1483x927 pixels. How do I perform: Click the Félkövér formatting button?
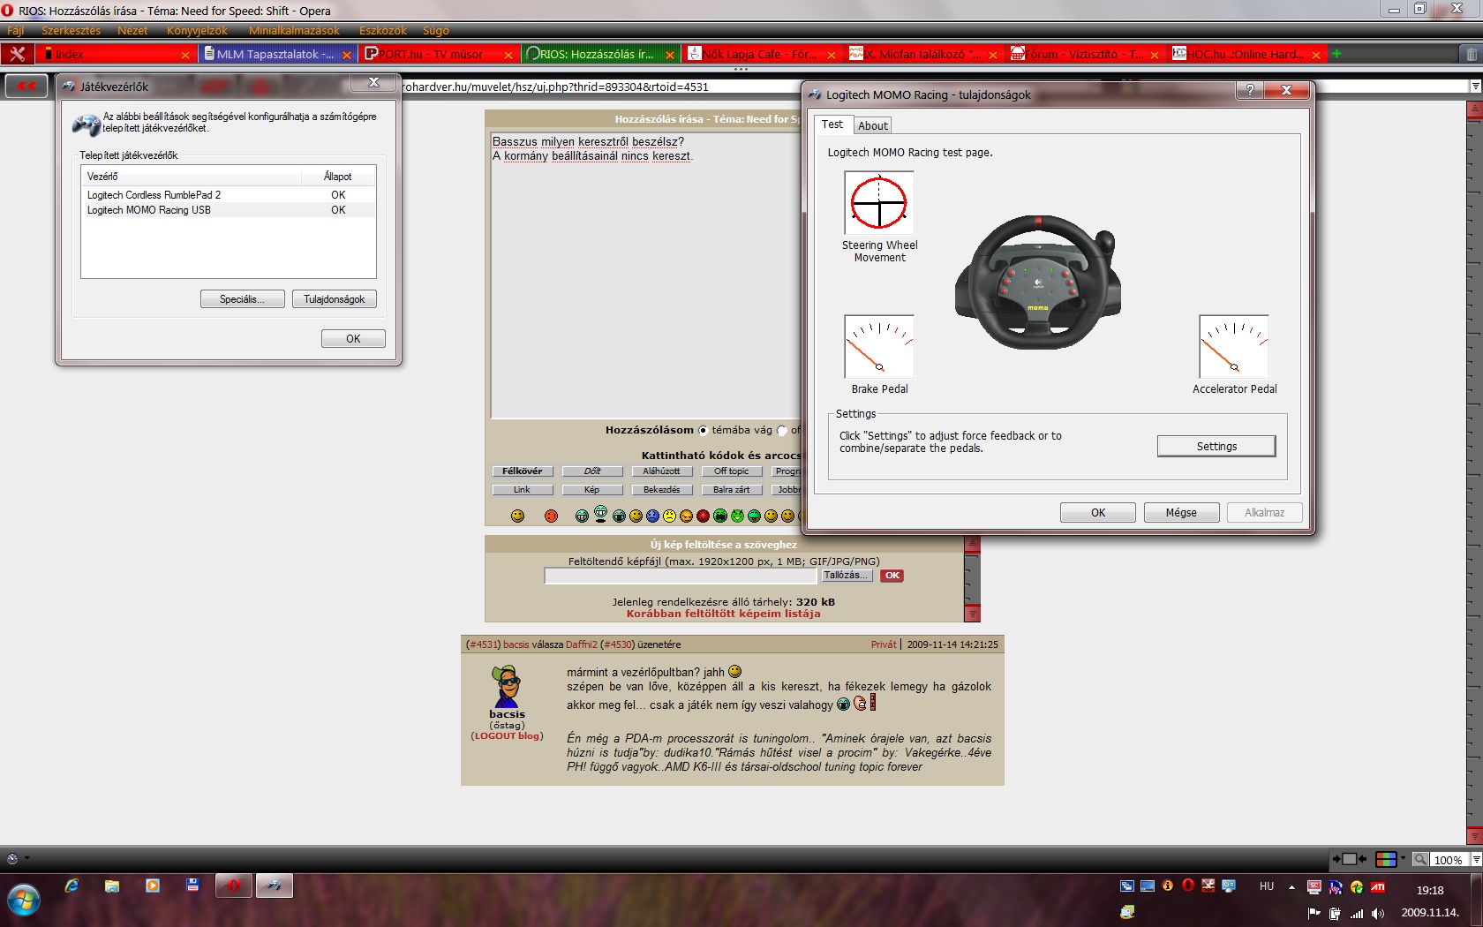523,471
